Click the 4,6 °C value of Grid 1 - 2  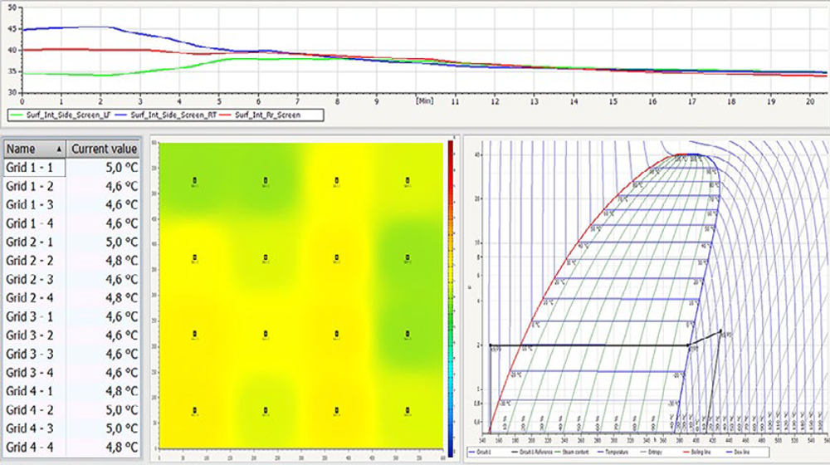pos(122,187)
